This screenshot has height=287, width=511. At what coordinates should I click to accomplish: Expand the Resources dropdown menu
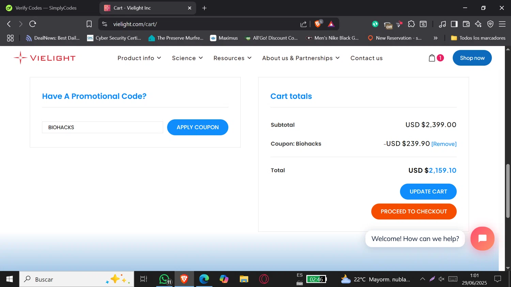point(233,58)
